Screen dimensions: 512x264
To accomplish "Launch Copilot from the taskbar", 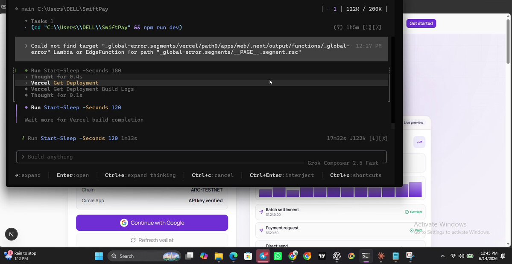I will pos(204,256).
